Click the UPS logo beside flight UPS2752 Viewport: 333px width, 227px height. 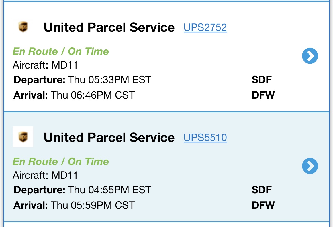(23, 27)
